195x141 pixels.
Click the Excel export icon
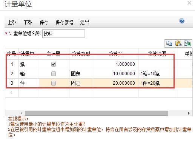[187, 43]
